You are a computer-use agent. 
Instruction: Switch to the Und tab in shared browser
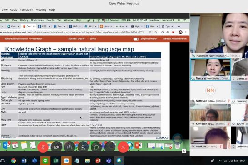pyautogui.click(x=106, y=27)
